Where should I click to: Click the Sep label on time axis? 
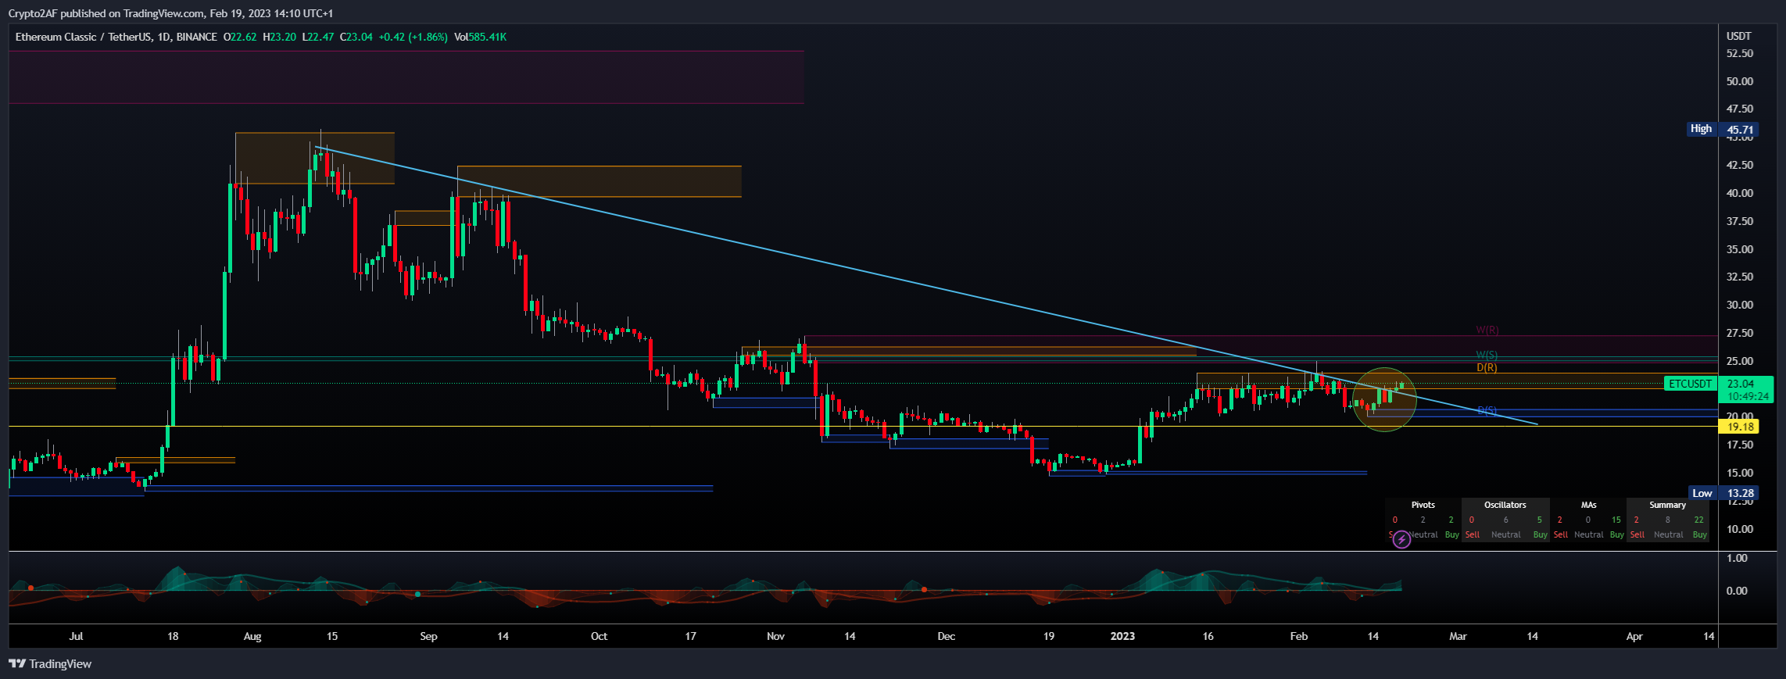point(428,637)
